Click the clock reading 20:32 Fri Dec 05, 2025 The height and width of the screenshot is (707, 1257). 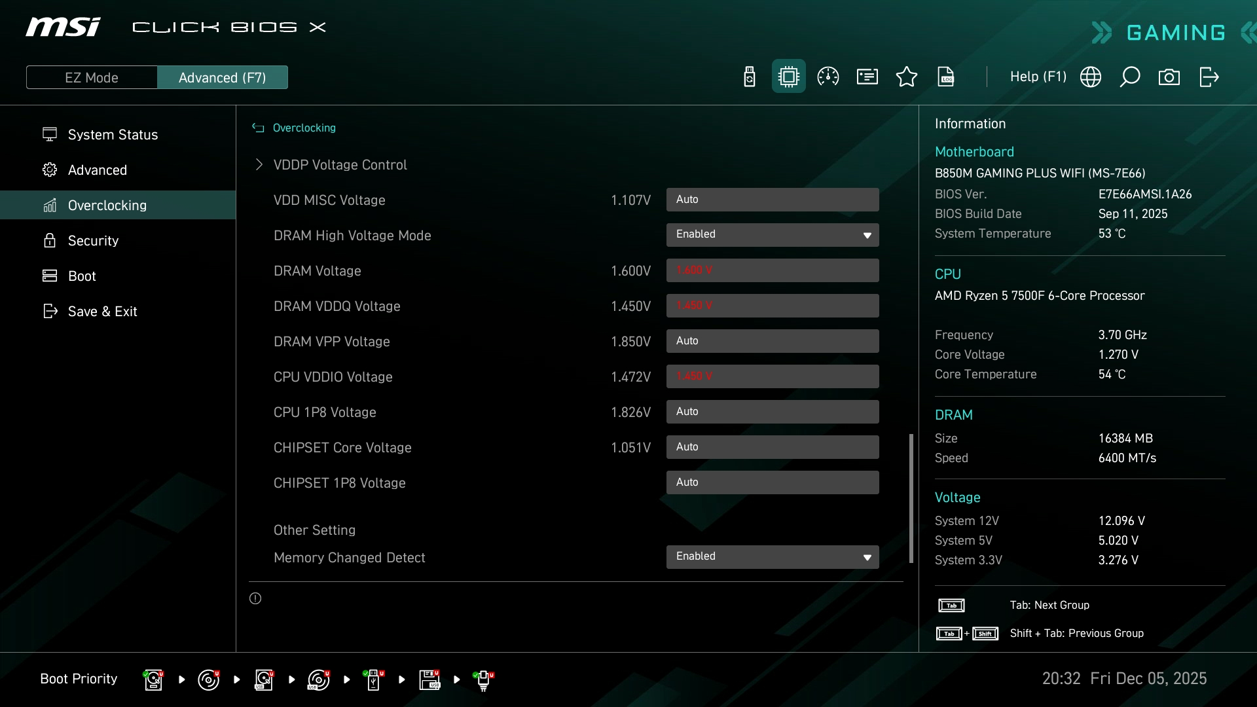[1124, 679]
